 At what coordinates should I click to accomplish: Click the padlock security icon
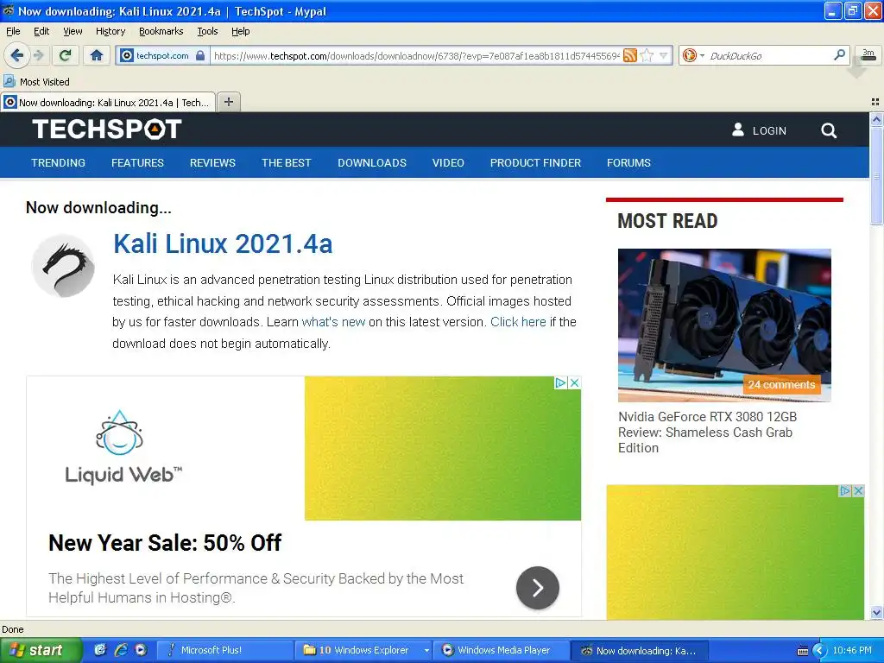(200, 55)
